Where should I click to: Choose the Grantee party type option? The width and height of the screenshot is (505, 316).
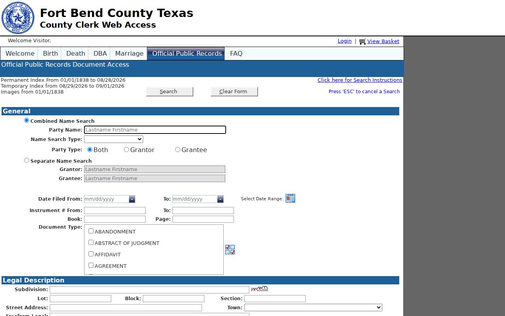click(178, 150)
